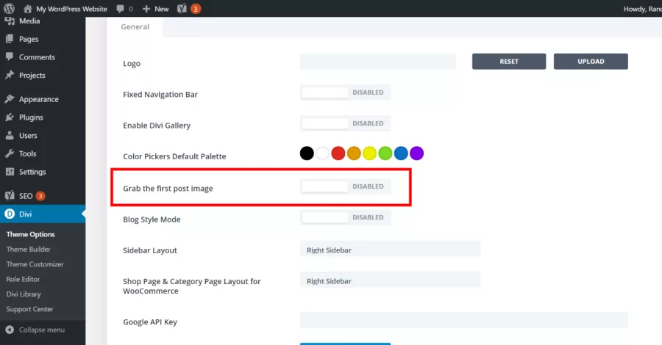This screenshot has height=345, width=662.
Task: Click the Google API Key field
Action: point(464,320)
